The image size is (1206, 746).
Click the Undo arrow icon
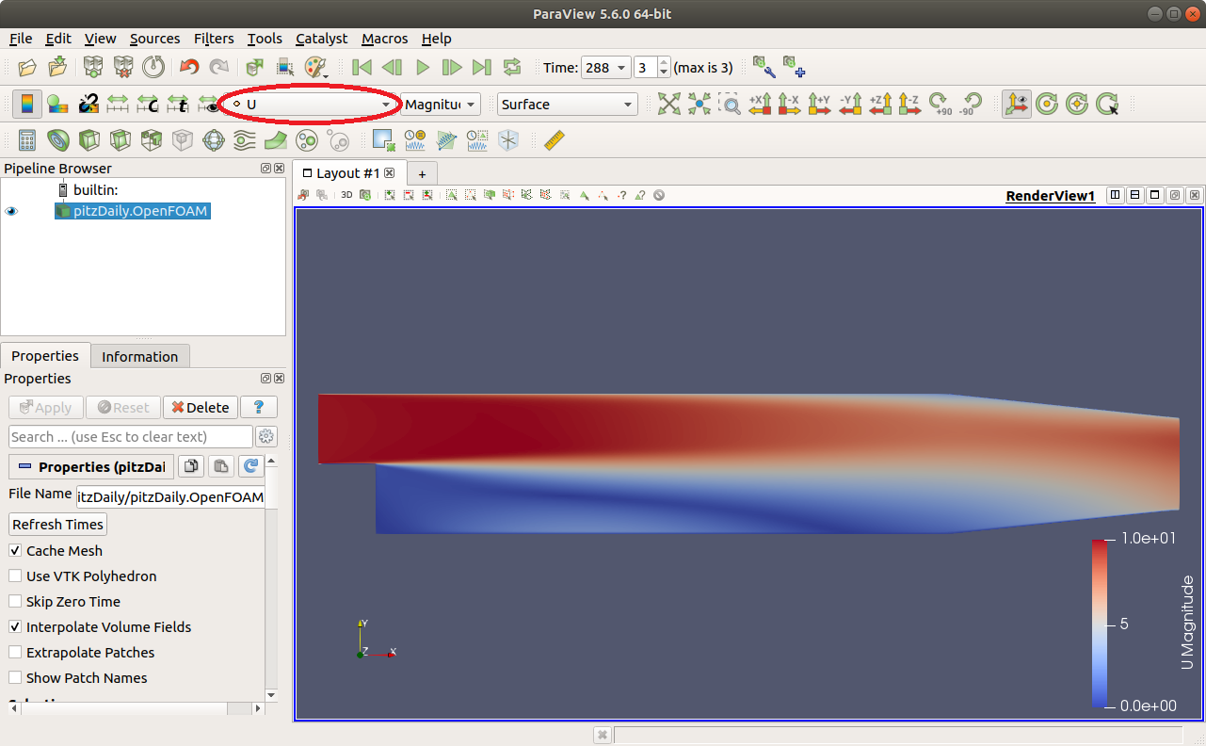coord(189,67)
